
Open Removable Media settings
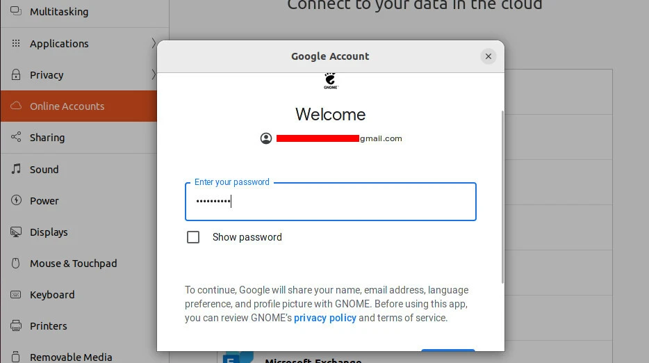[x=71, y=357]
